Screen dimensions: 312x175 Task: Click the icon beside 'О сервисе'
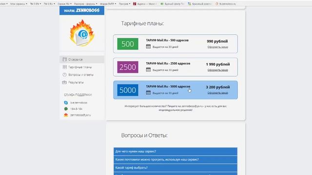(64, 59)
